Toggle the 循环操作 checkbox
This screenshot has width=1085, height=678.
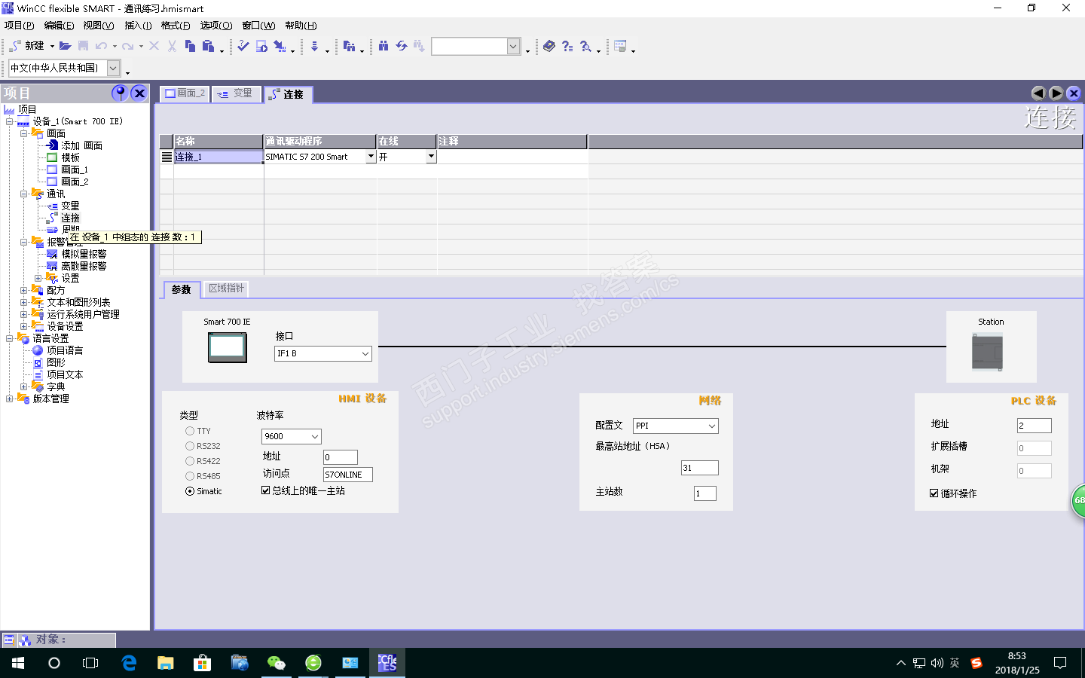point(934,493)
